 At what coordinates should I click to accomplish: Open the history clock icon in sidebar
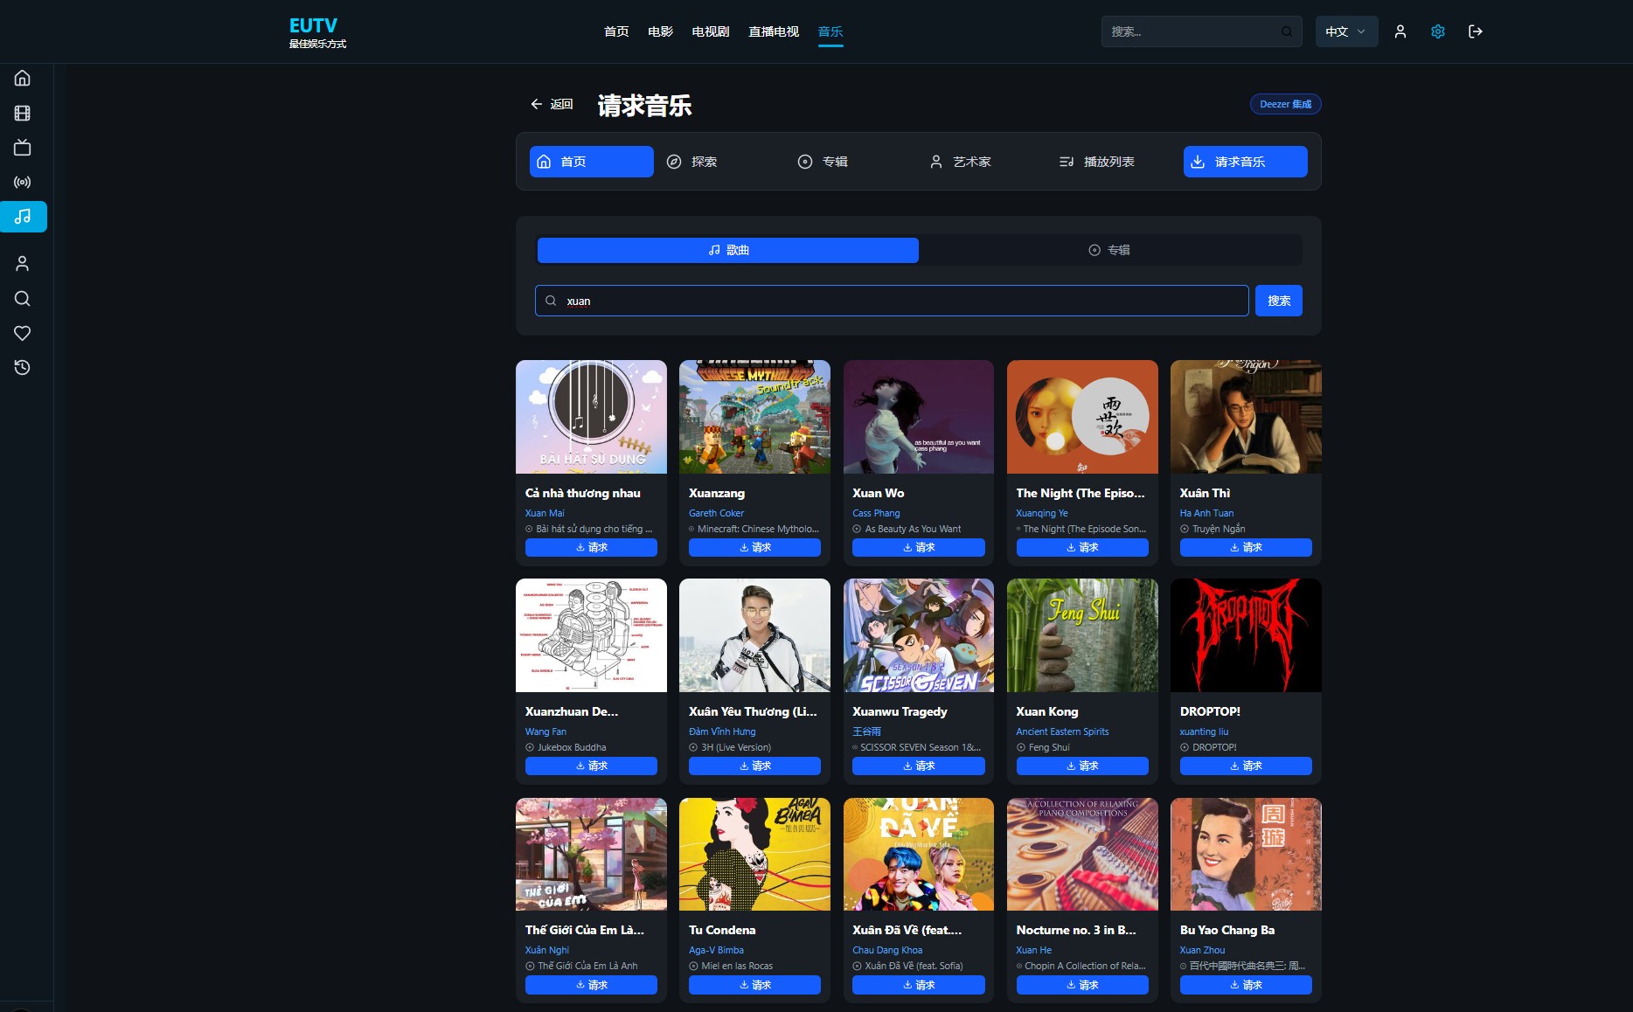pos(23,368)
